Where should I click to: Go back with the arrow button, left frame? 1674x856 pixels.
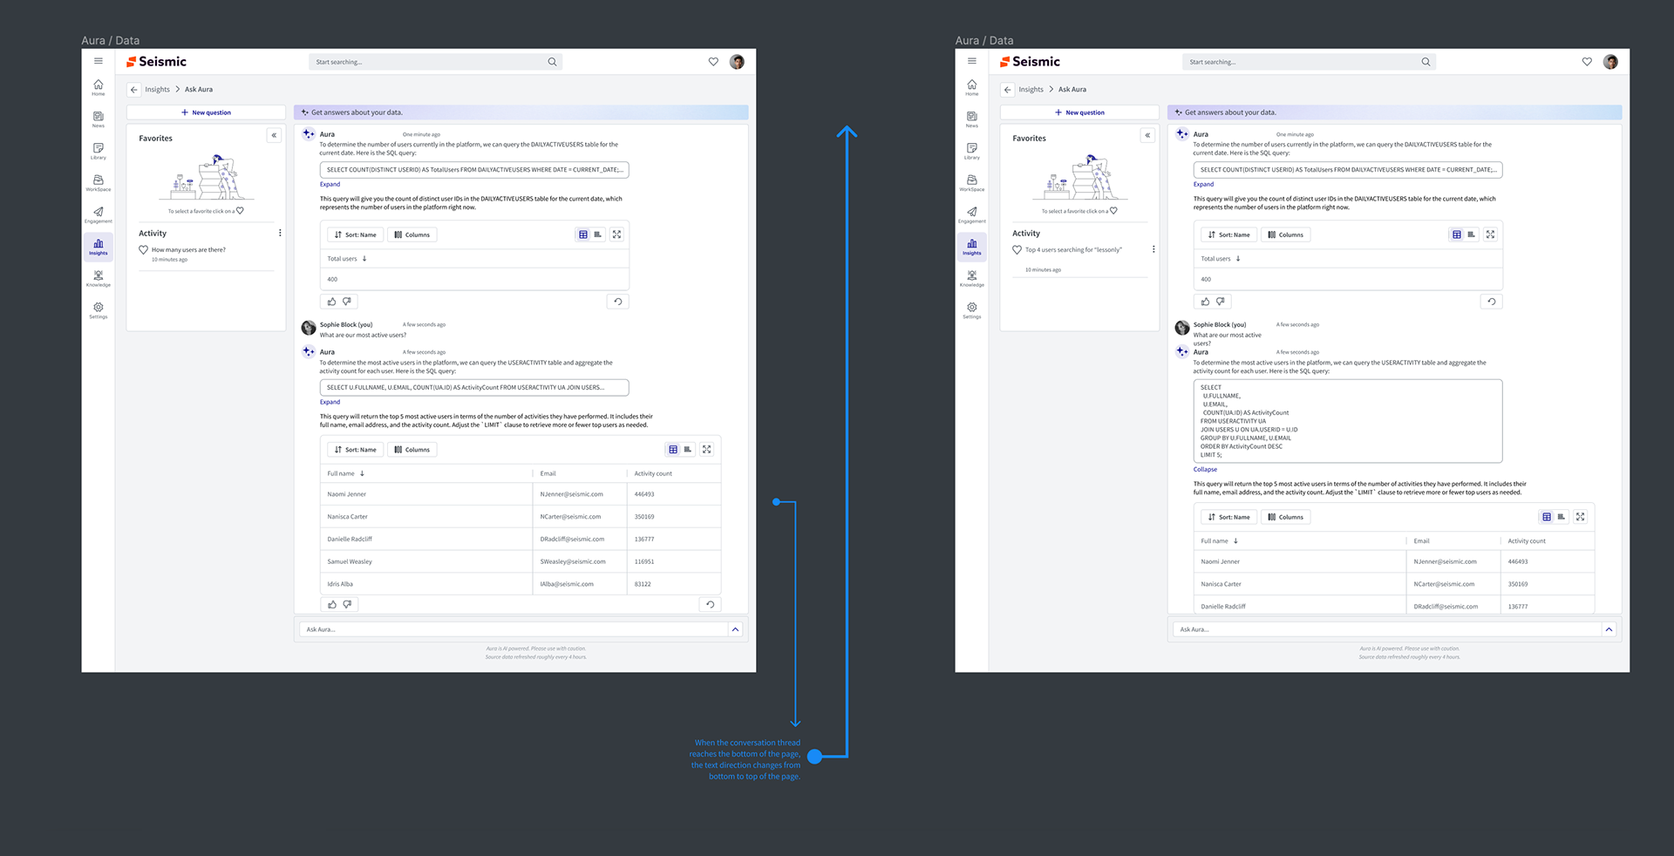point(133,89)
